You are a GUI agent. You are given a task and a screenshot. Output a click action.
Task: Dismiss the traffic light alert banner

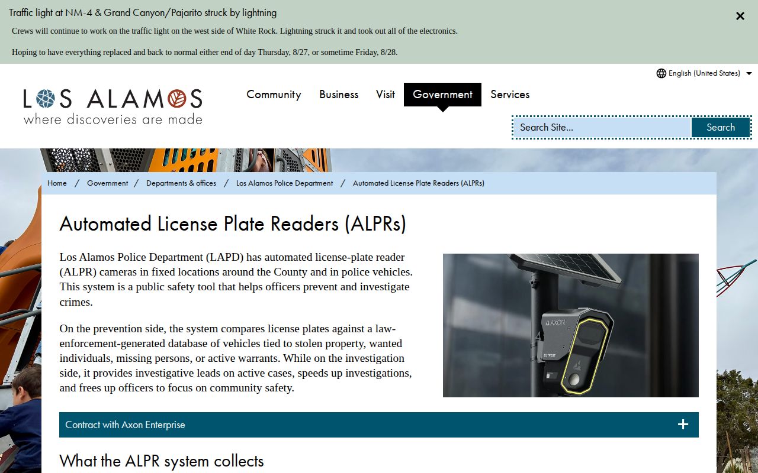(x=740, y=17)
